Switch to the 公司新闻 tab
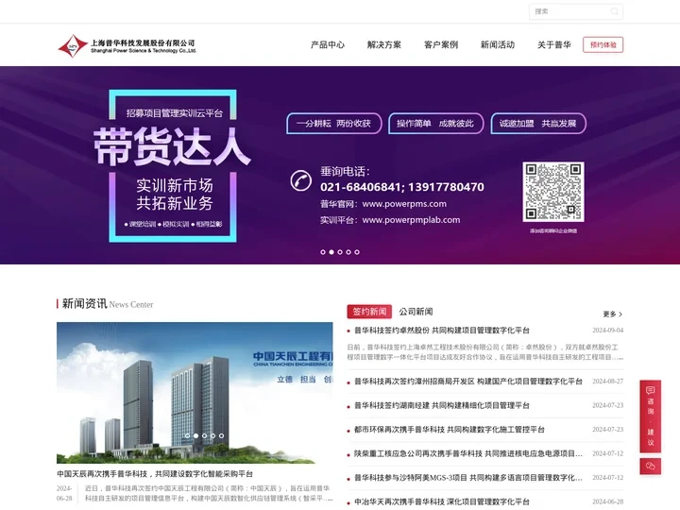This screenshot has width=680, height=510. pyautogui.click(x=416, y=312)
